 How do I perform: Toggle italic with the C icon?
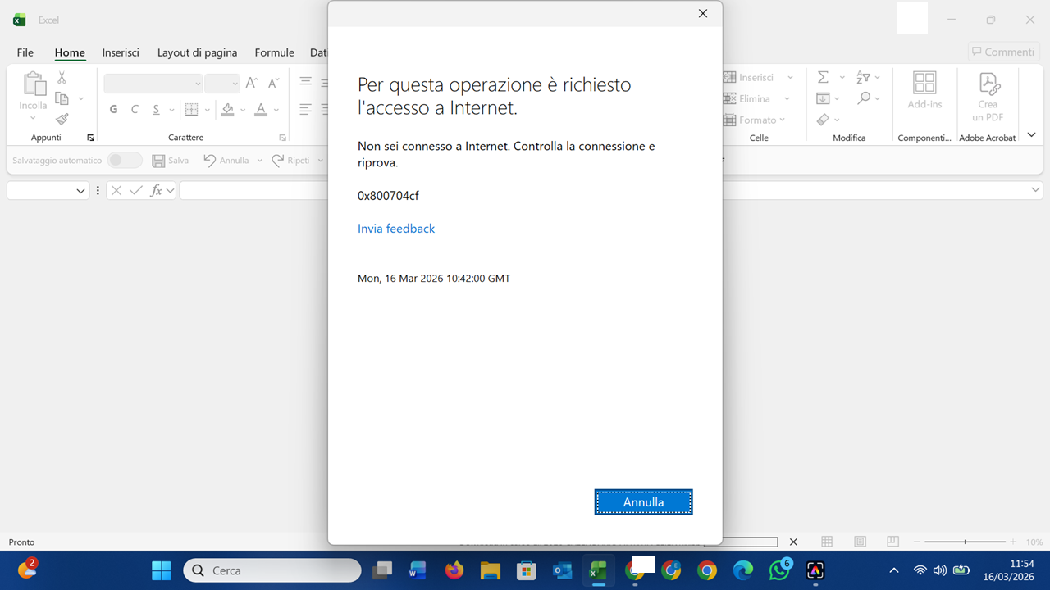pos(135,109)
